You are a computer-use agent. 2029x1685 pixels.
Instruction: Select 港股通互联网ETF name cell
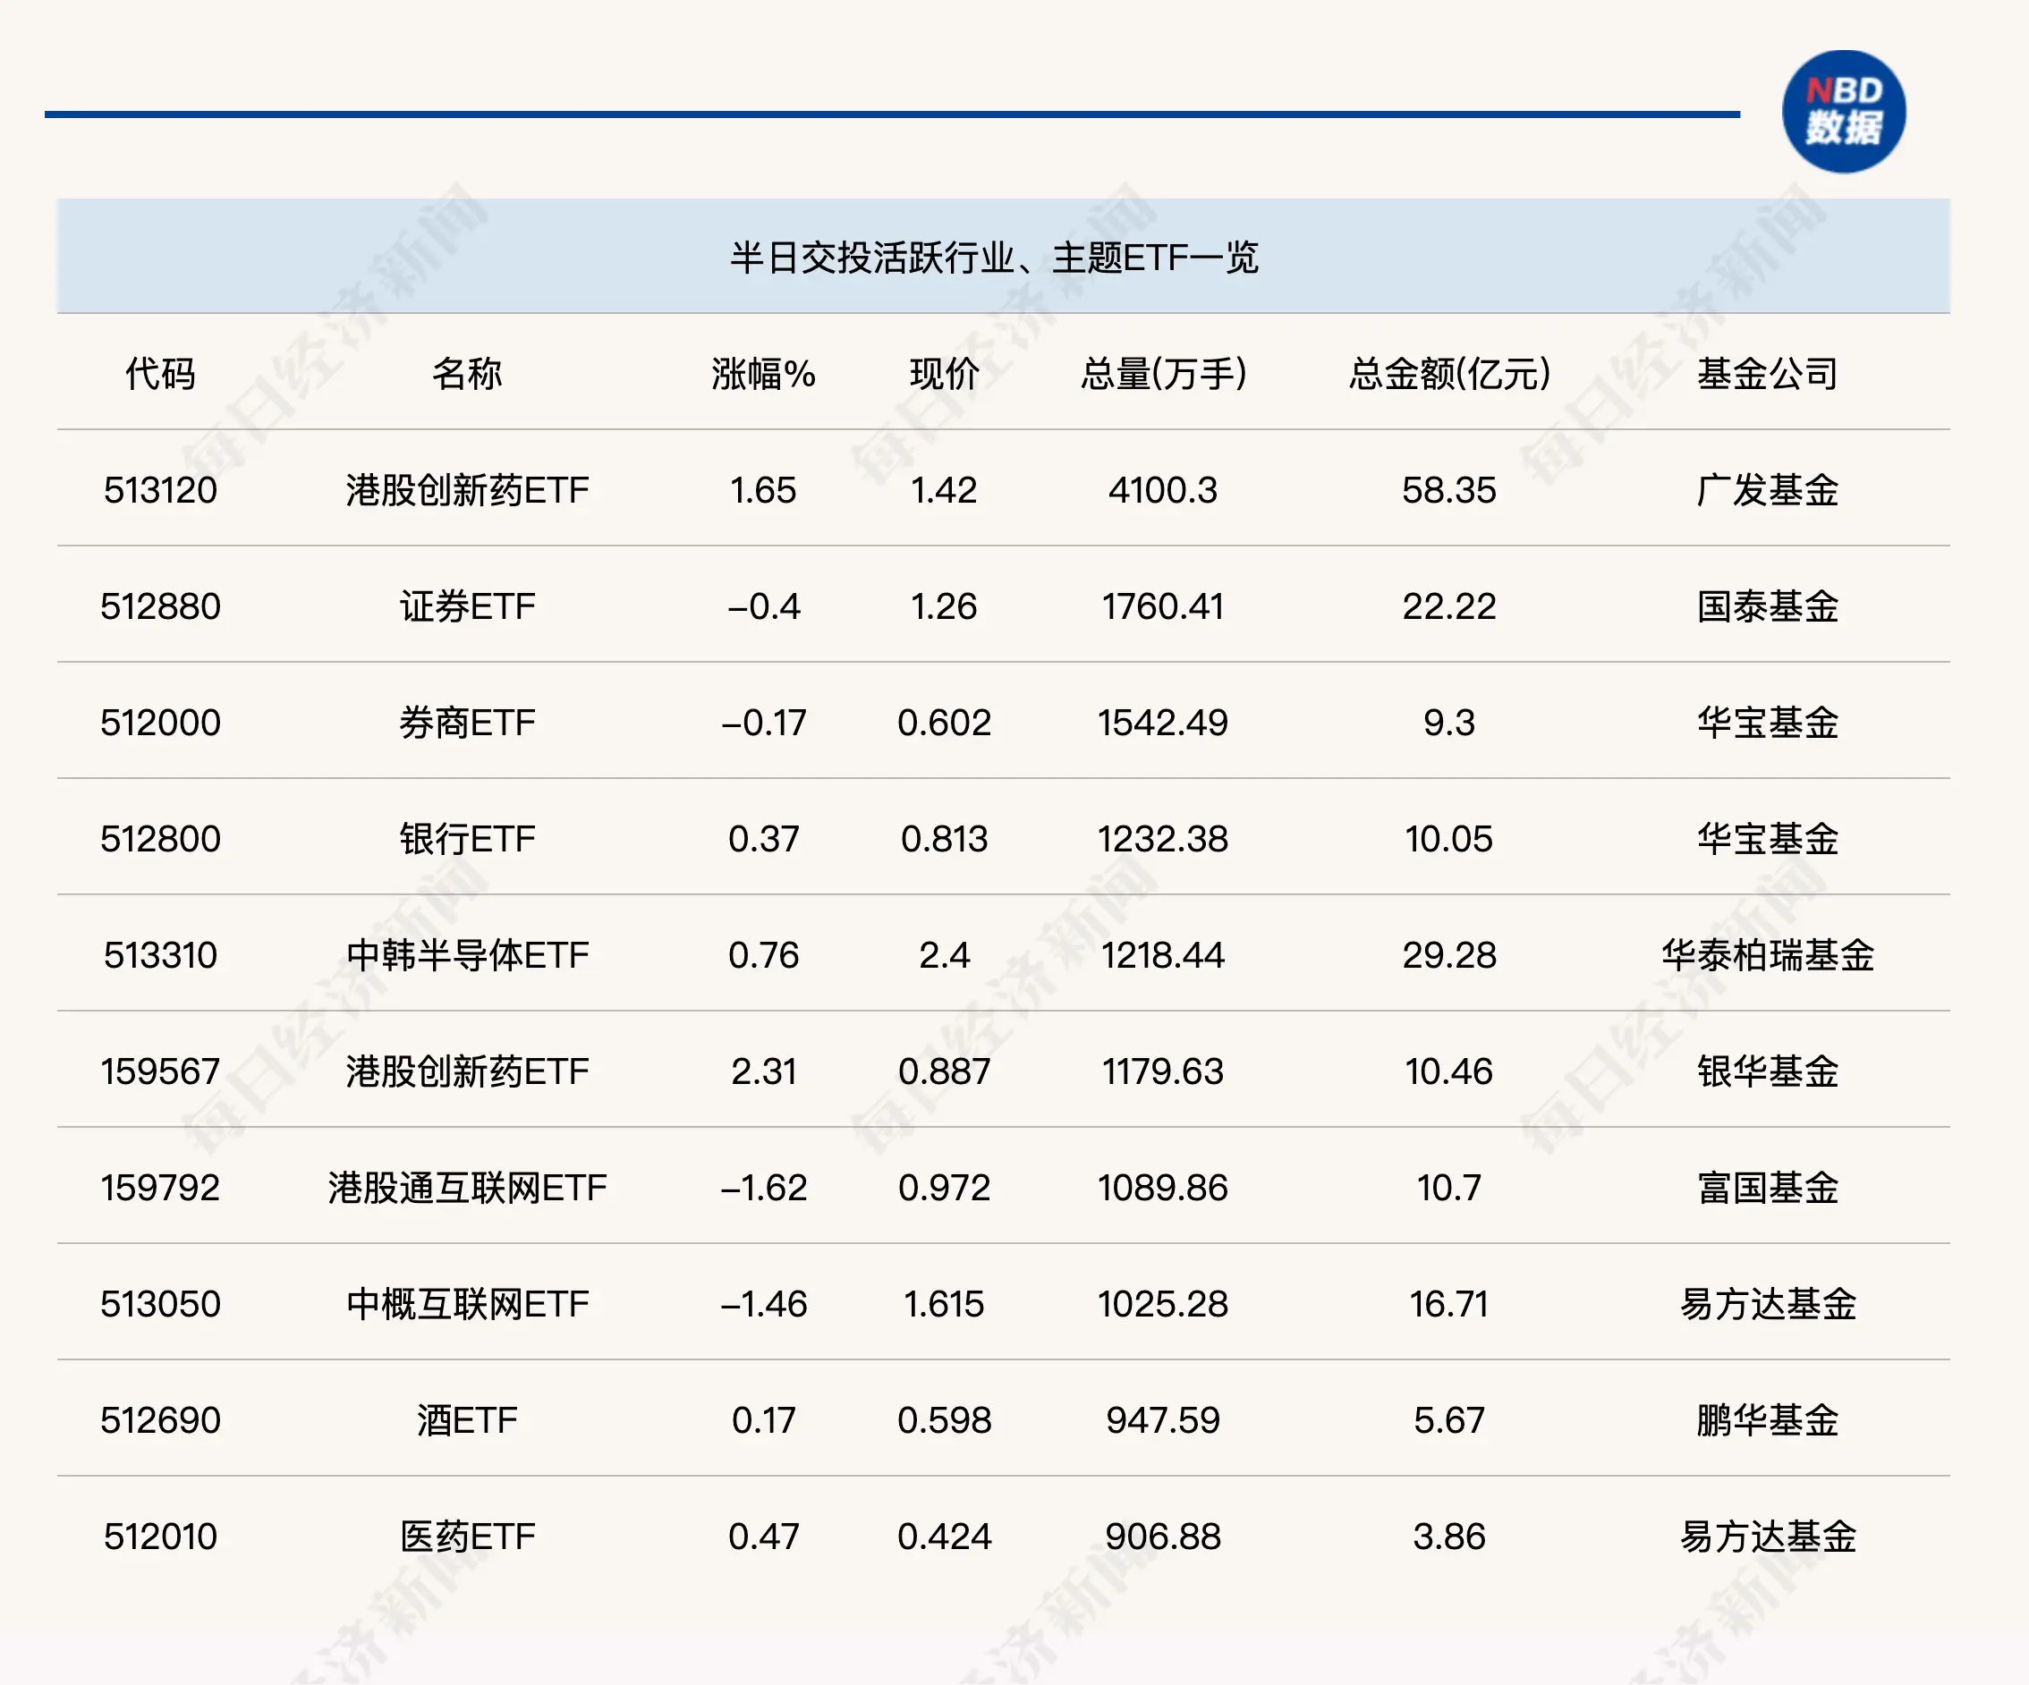467,1188
